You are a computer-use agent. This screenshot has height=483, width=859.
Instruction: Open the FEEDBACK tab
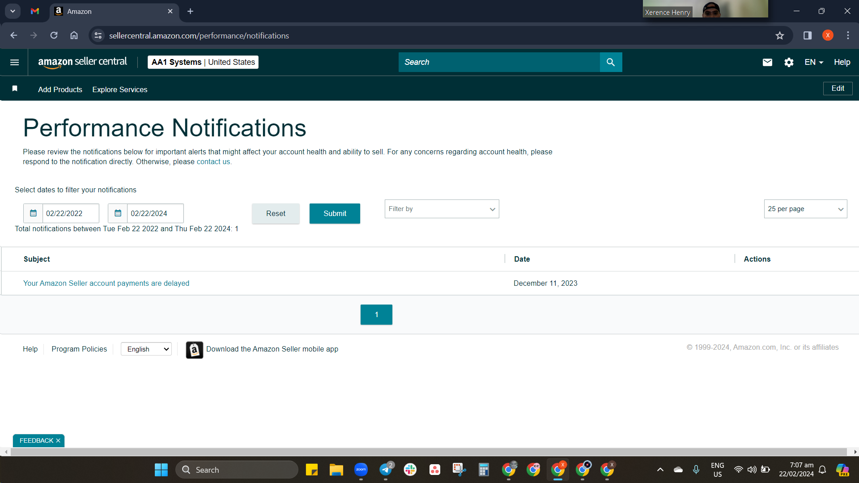[36, 441]
